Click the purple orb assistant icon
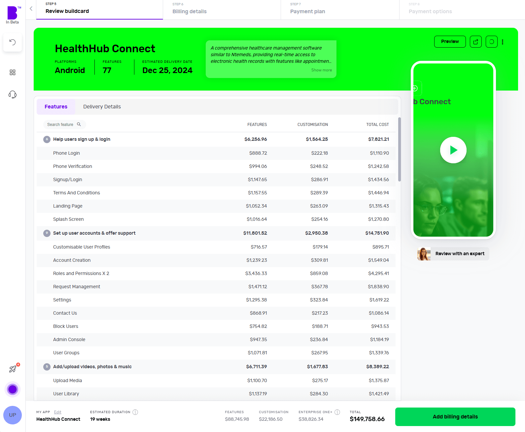Image resolution: width=525 pixels, height=432 pixels. click(x=13, y=389)
